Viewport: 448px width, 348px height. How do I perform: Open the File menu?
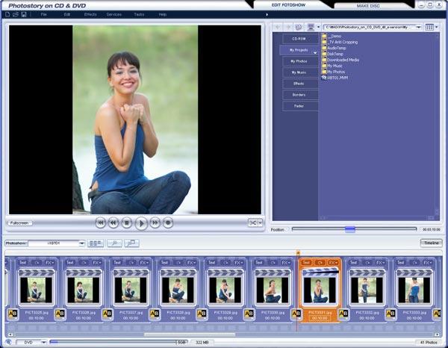pyautogui.click(x=44, y=14)
